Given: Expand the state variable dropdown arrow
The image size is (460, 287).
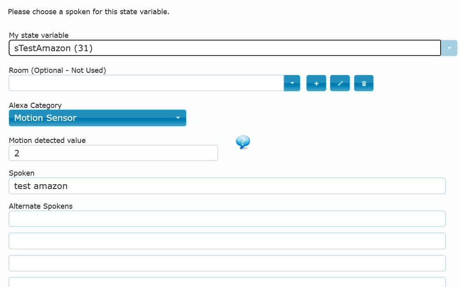Looking at the screenshot, I should pyautogui.click(x=449, y=48).
